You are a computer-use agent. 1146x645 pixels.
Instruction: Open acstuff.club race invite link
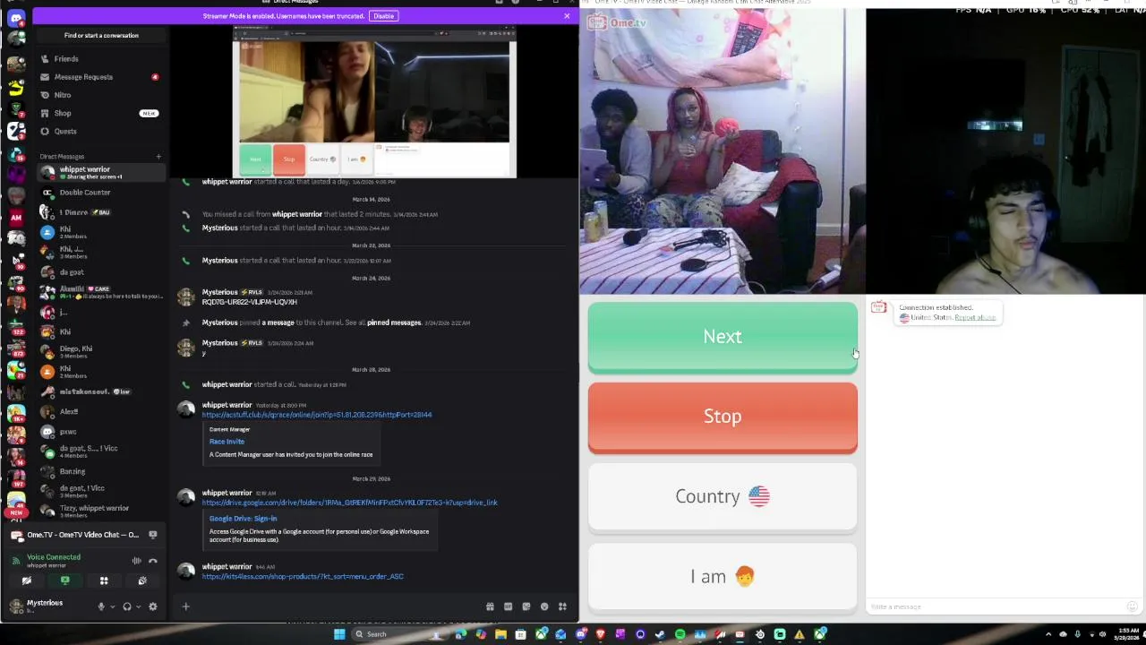click(317, 415)
